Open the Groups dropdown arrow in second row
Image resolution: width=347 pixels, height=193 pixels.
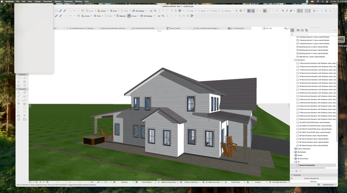[x=138, y=16]
